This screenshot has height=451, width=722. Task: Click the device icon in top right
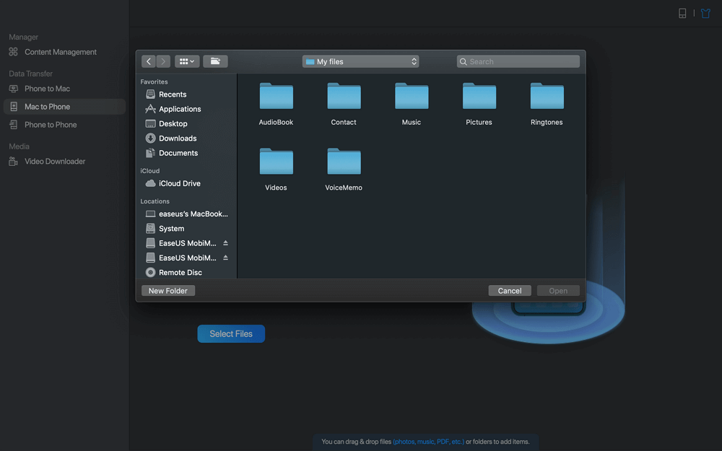pos(682,13)
